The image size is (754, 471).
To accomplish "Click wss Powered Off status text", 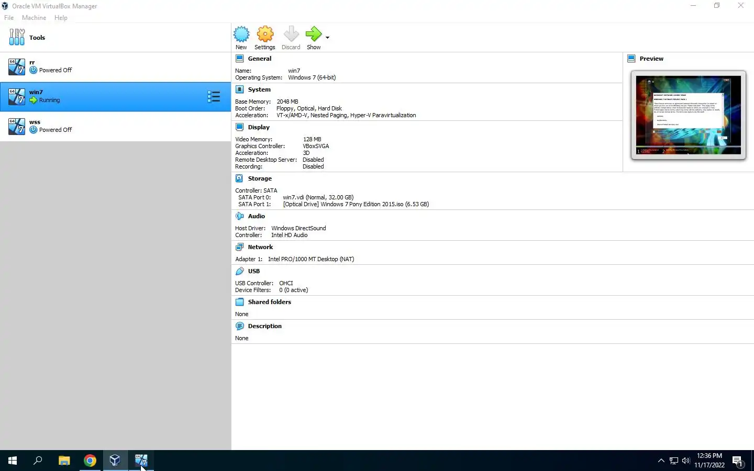I will [x=56, y=130].
